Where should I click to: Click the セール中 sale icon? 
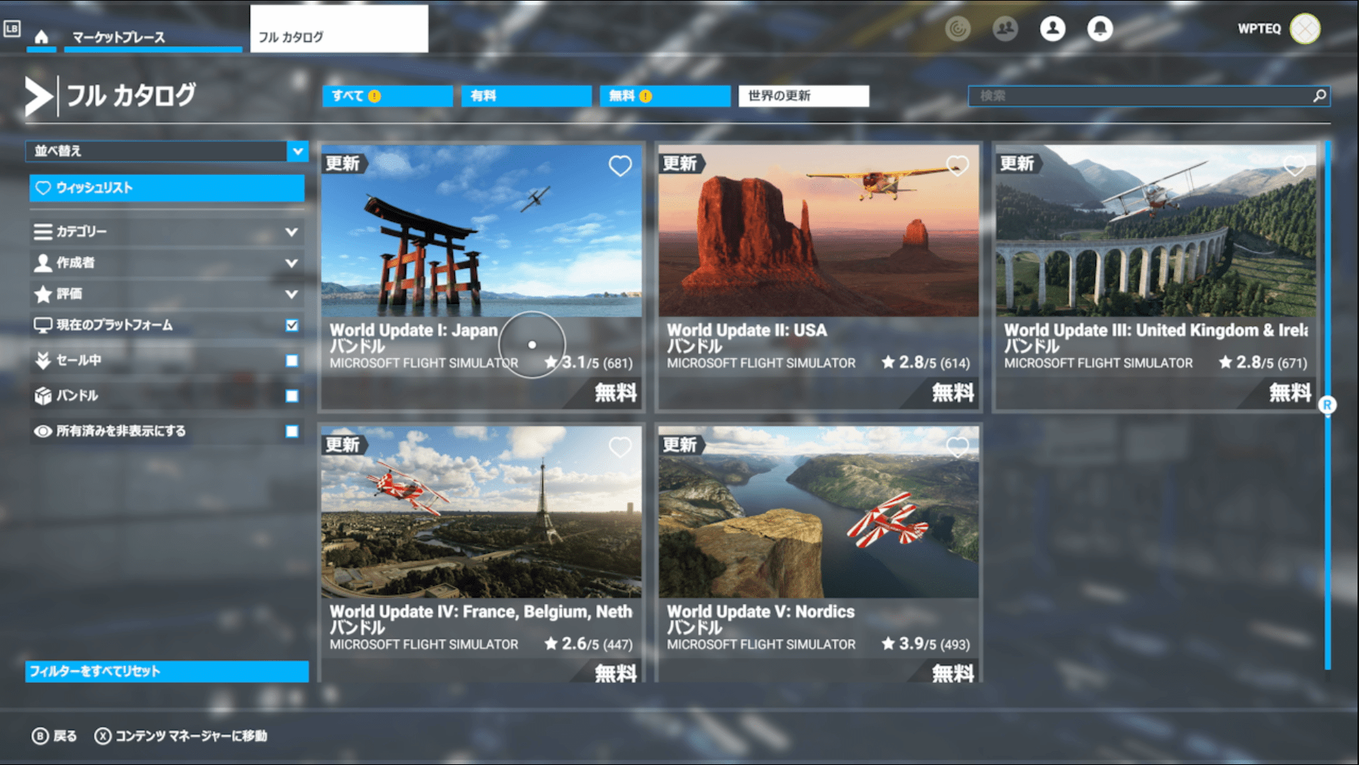click(43, 360)
